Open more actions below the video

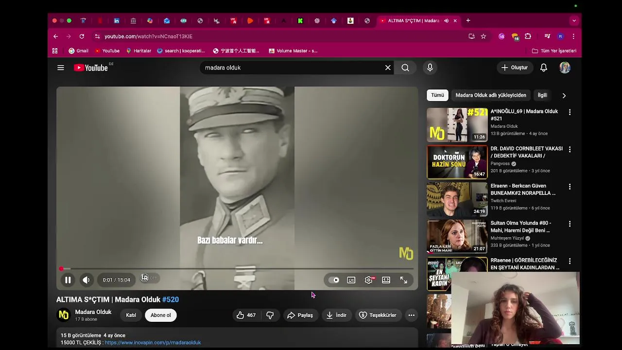(412, 315)
